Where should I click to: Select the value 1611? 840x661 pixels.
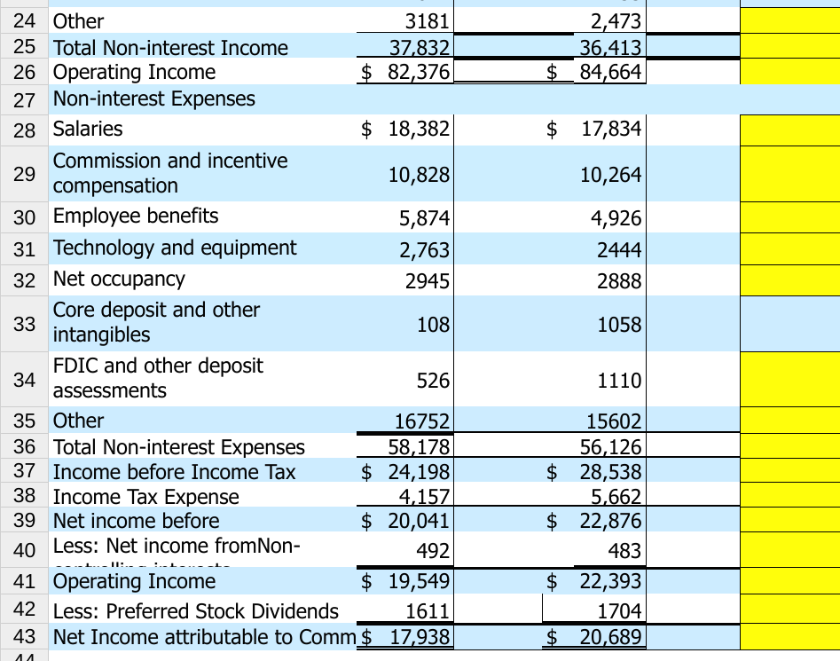[427, 611]
